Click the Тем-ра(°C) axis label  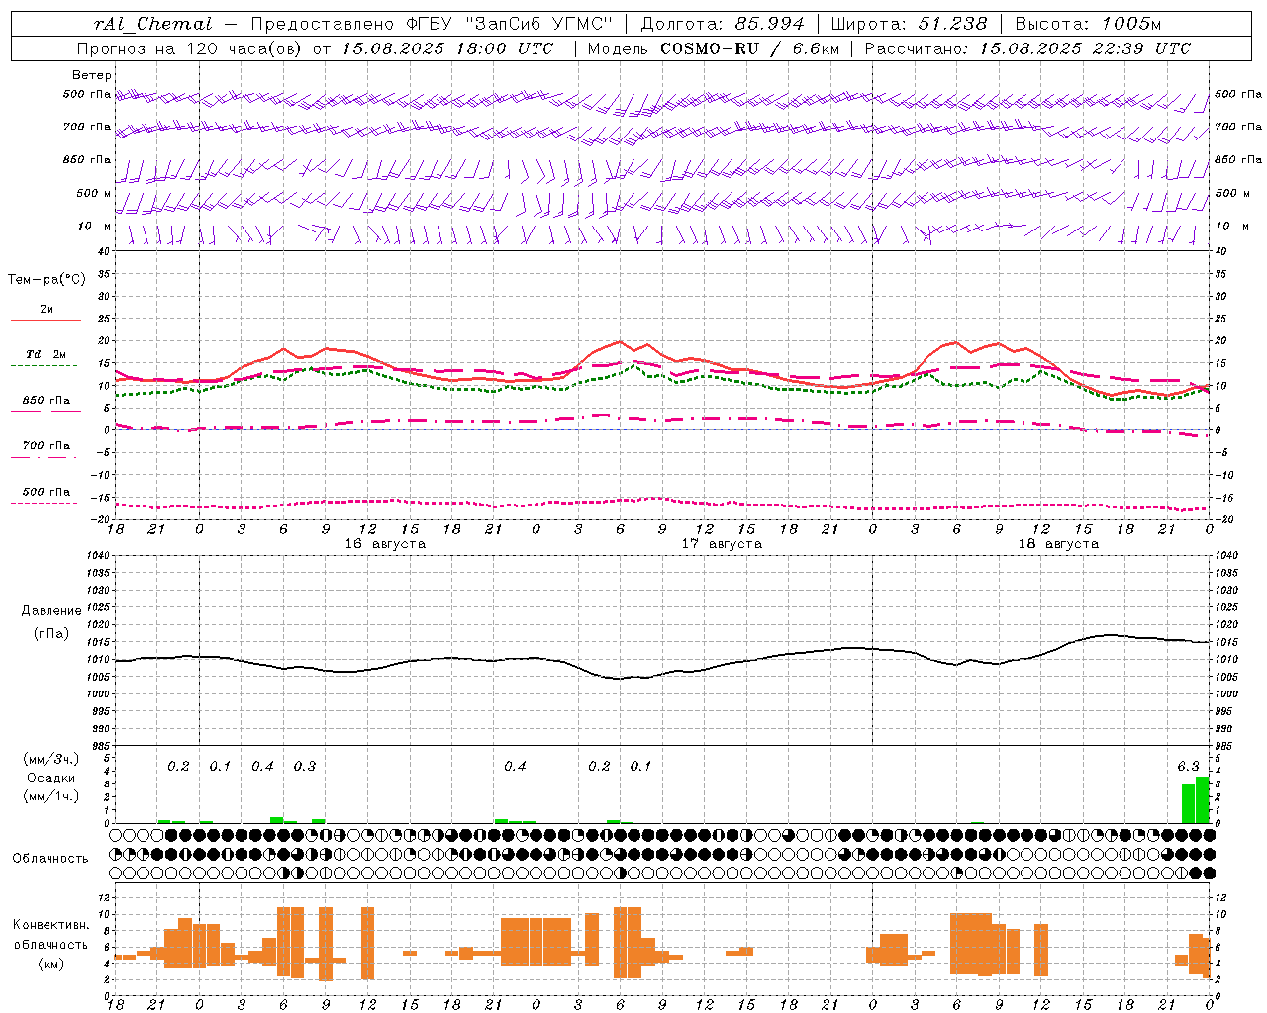47,280
